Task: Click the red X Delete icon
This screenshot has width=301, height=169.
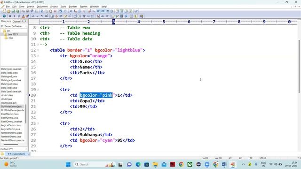Action: point(55,11)
